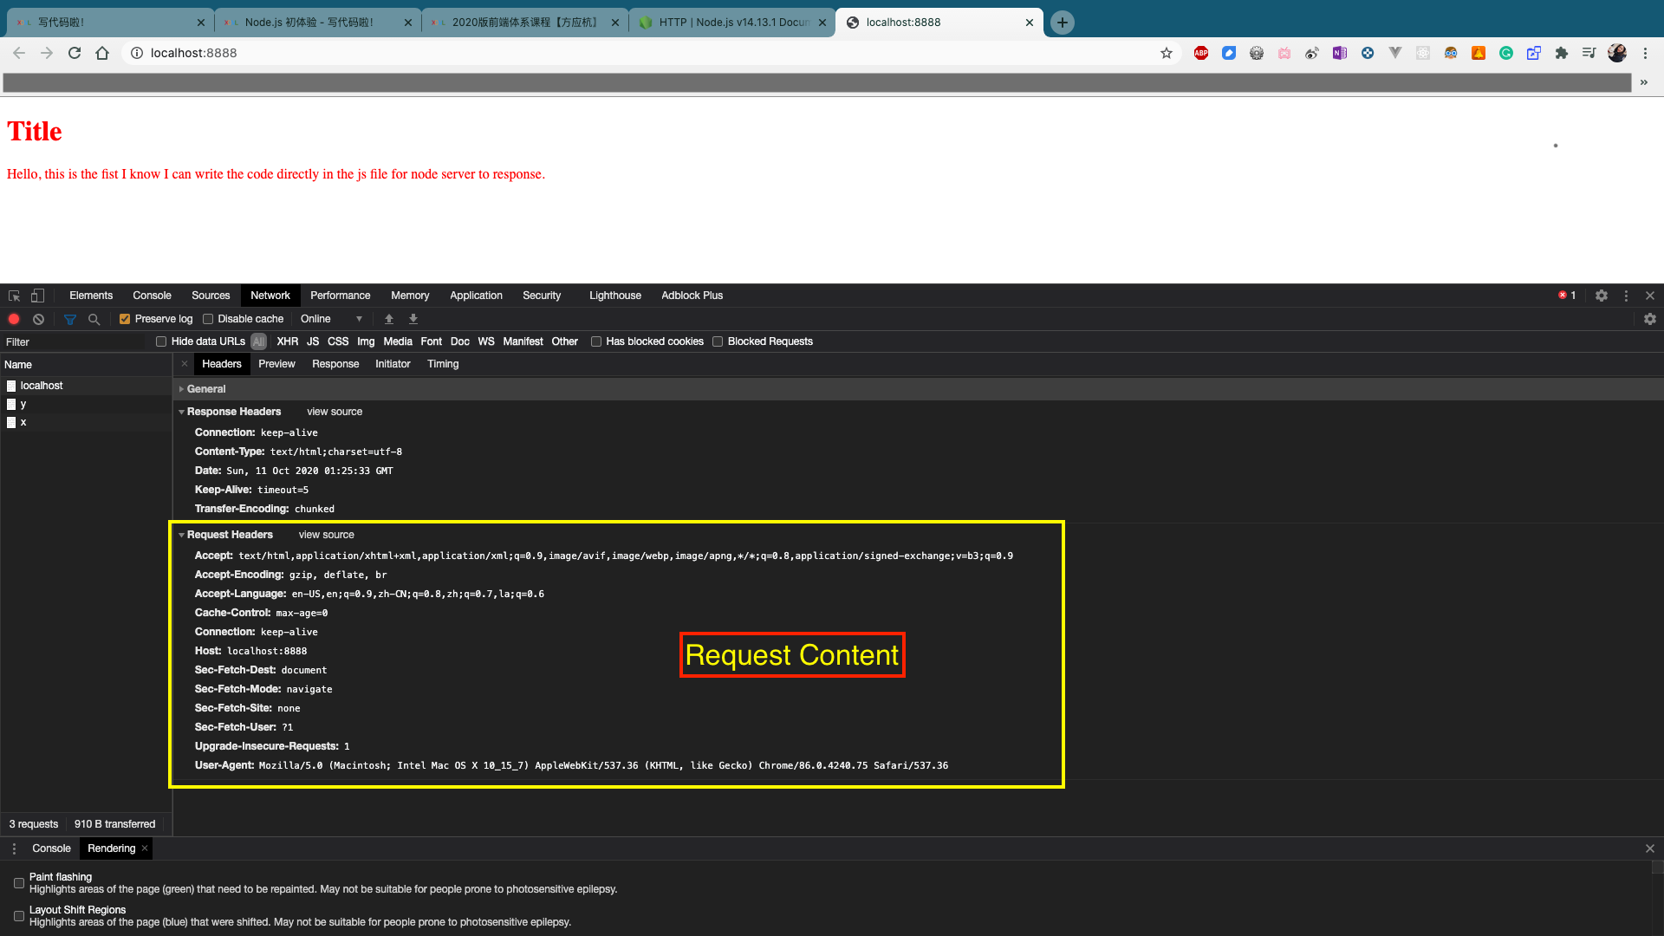Switch to the Sources panel
The width and height of the screenshot is (1664, 936).
coord(211,296)
